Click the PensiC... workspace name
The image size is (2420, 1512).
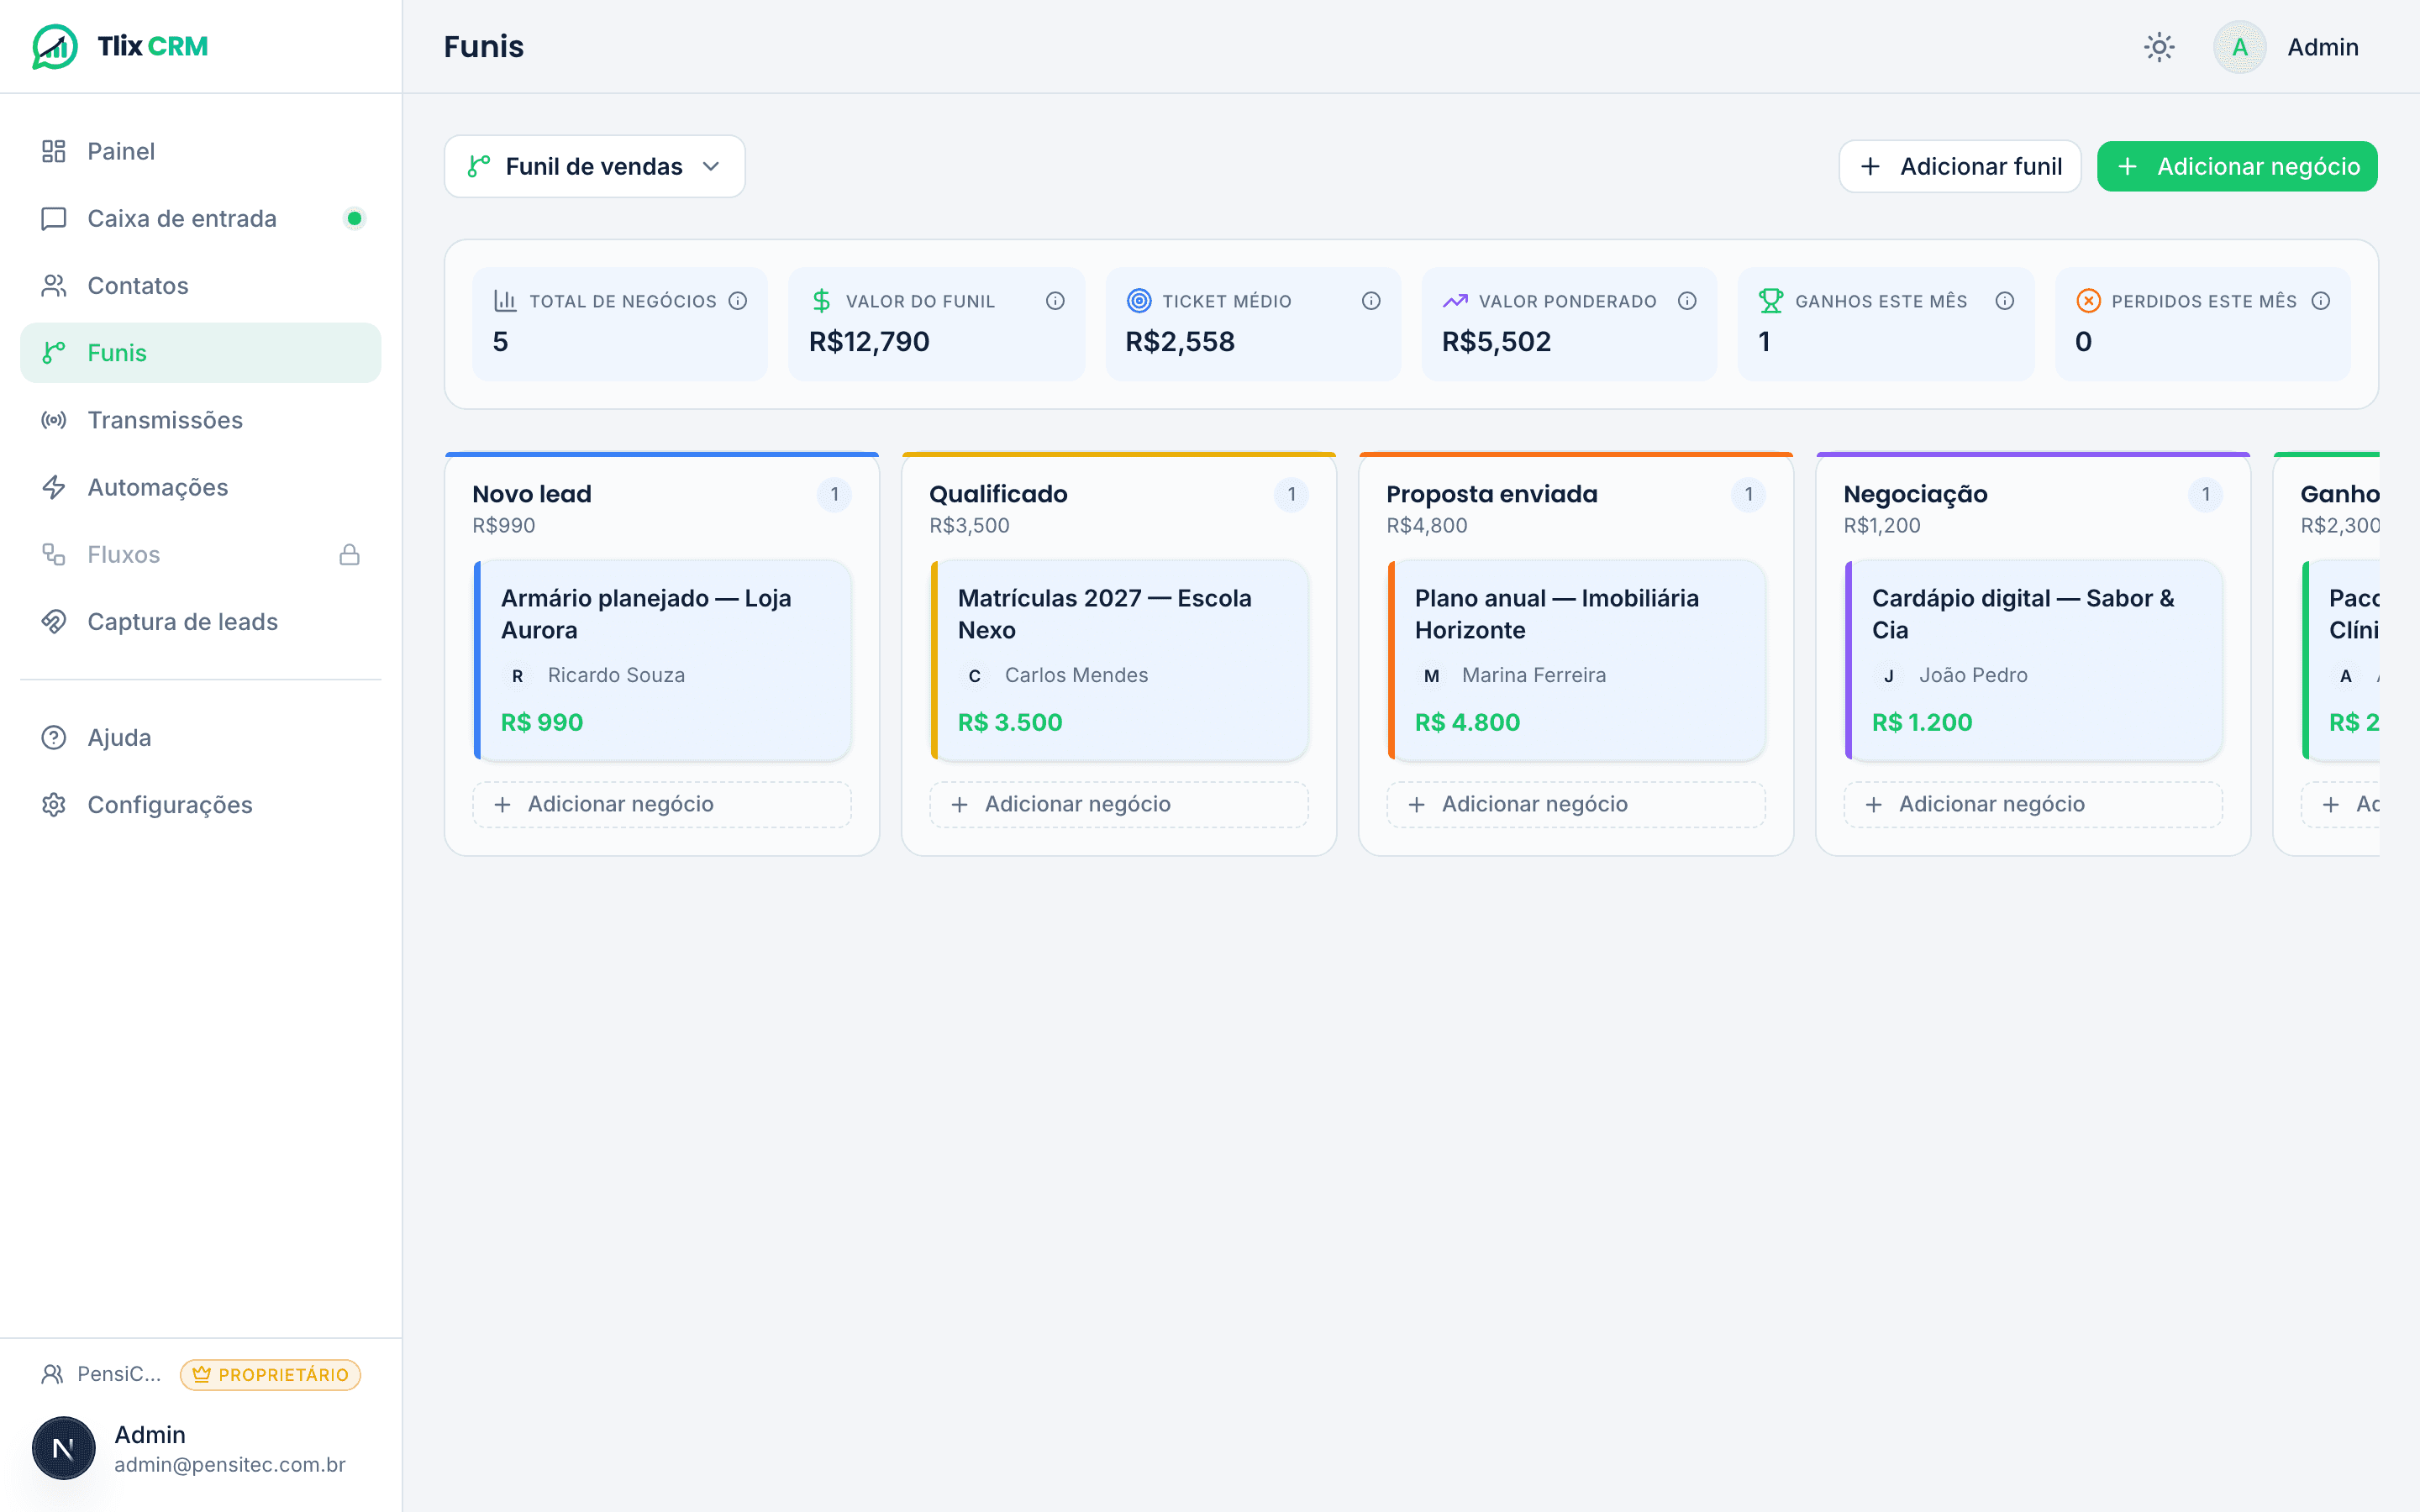tap(119, 1374)
